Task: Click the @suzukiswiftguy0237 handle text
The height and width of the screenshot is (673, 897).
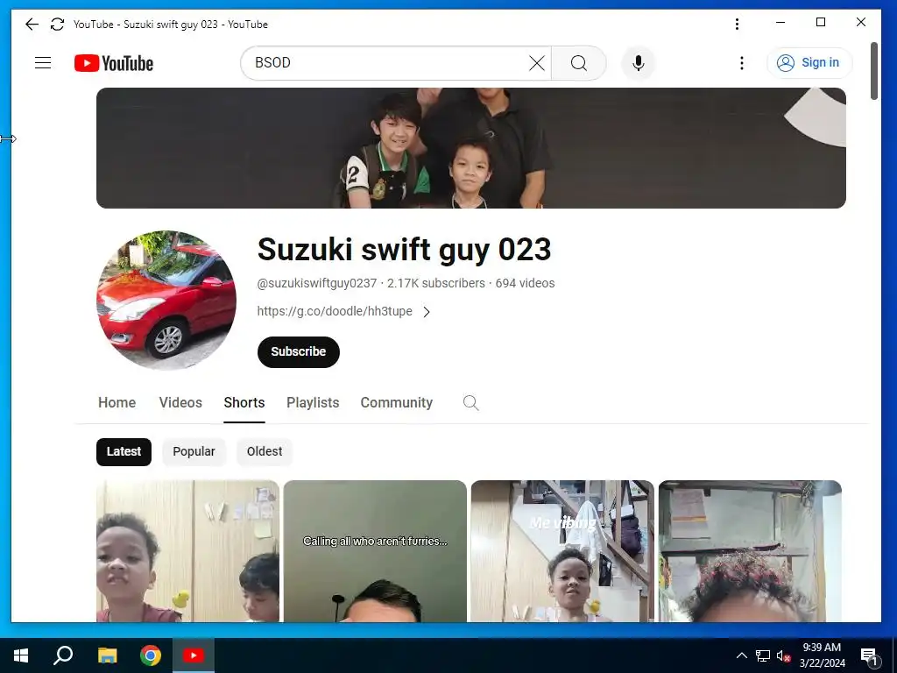Action: [317, 283]
